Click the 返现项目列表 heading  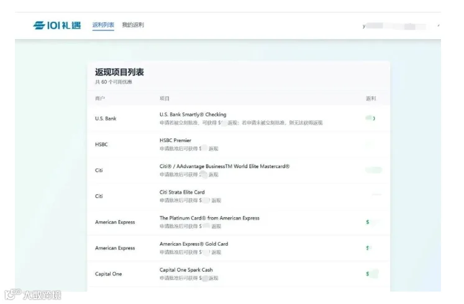(x=119, y=72)
